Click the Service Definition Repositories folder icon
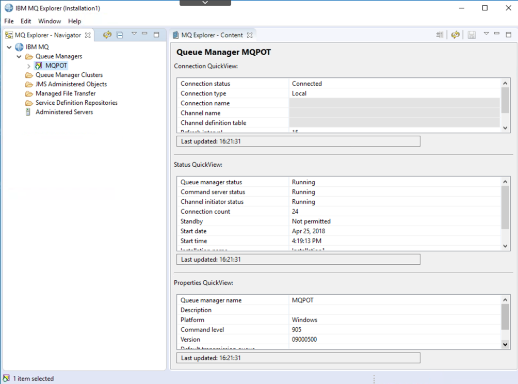This screenshot has height=384, width=518. [29, 103]
